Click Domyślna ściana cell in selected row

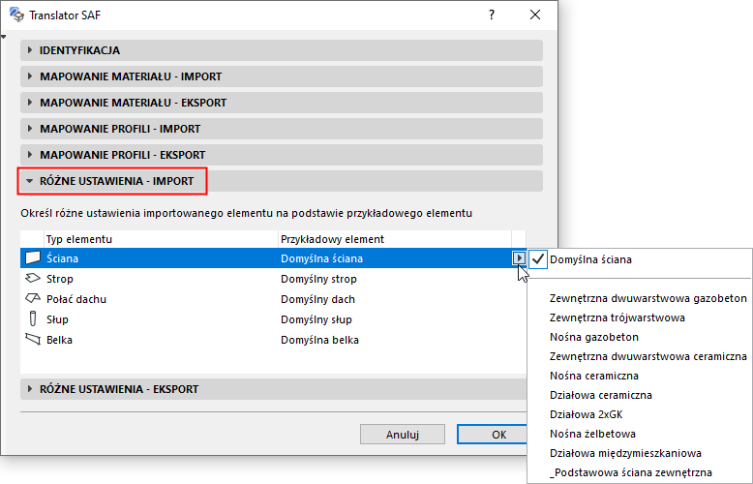[x=321, y=258]
